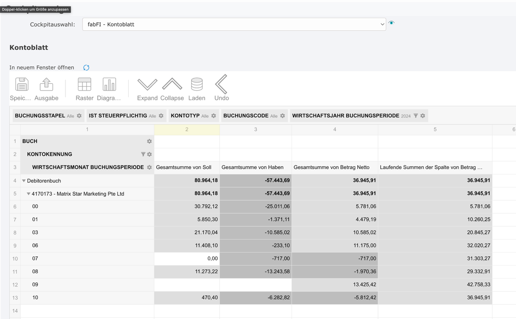The image size is (516, 319).
Task: Open settings gear for BUCHUNGSSTAPEL filter
Action: pos(79,116)
